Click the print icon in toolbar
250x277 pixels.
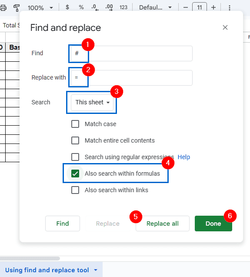pyautogui.click(x=3, y=8)
